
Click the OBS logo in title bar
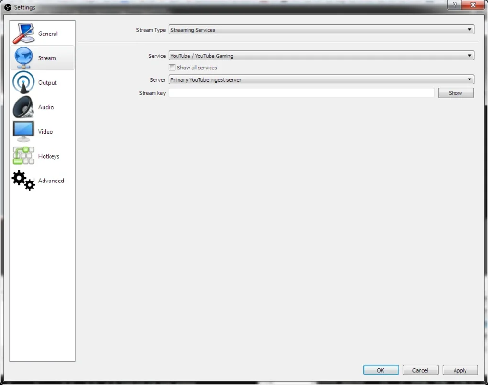(8, 7)
